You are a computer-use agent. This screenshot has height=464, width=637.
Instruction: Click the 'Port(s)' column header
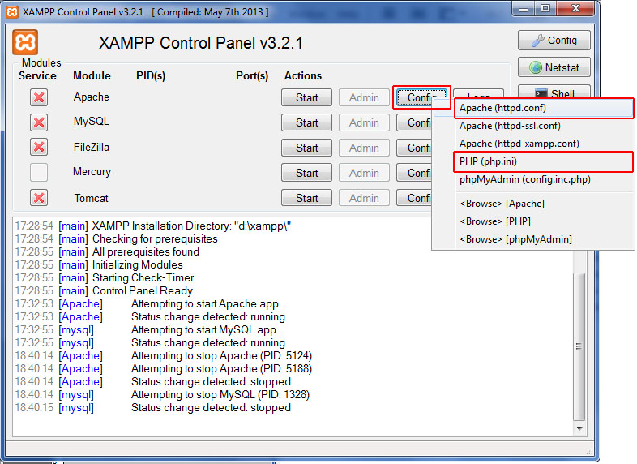pos(252,76)
